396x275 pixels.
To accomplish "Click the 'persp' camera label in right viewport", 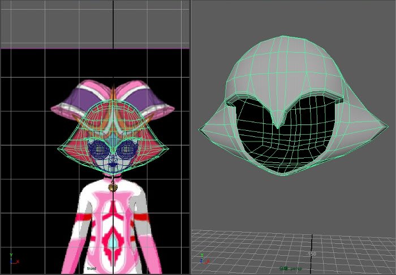I will (291, 268).
